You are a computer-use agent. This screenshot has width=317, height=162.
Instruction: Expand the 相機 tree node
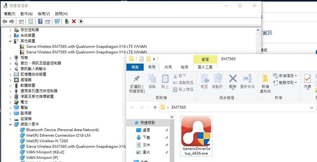[10, 58]
